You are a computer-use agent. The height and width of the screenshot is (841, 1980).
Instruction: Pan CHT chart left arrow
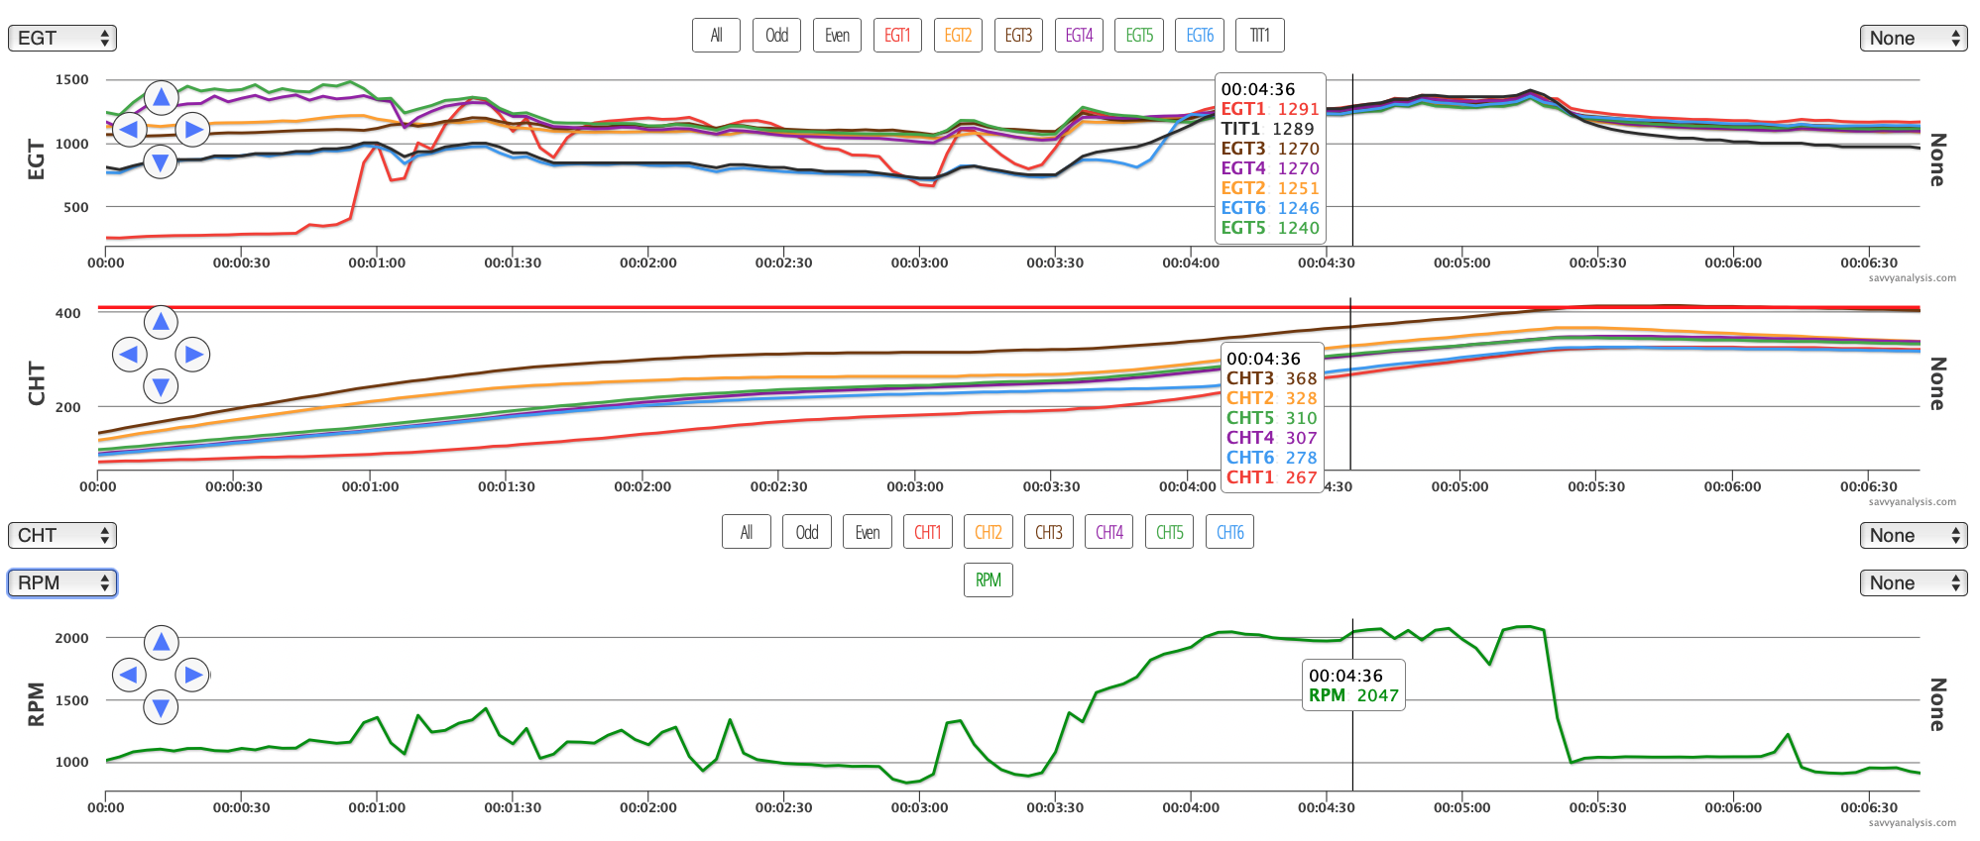coord(129,355)
